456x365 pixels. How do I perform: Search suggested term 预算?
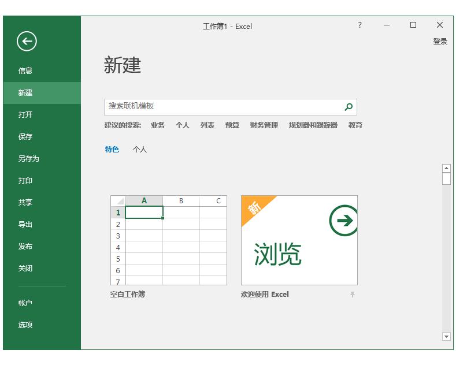(x=232, y=125)
